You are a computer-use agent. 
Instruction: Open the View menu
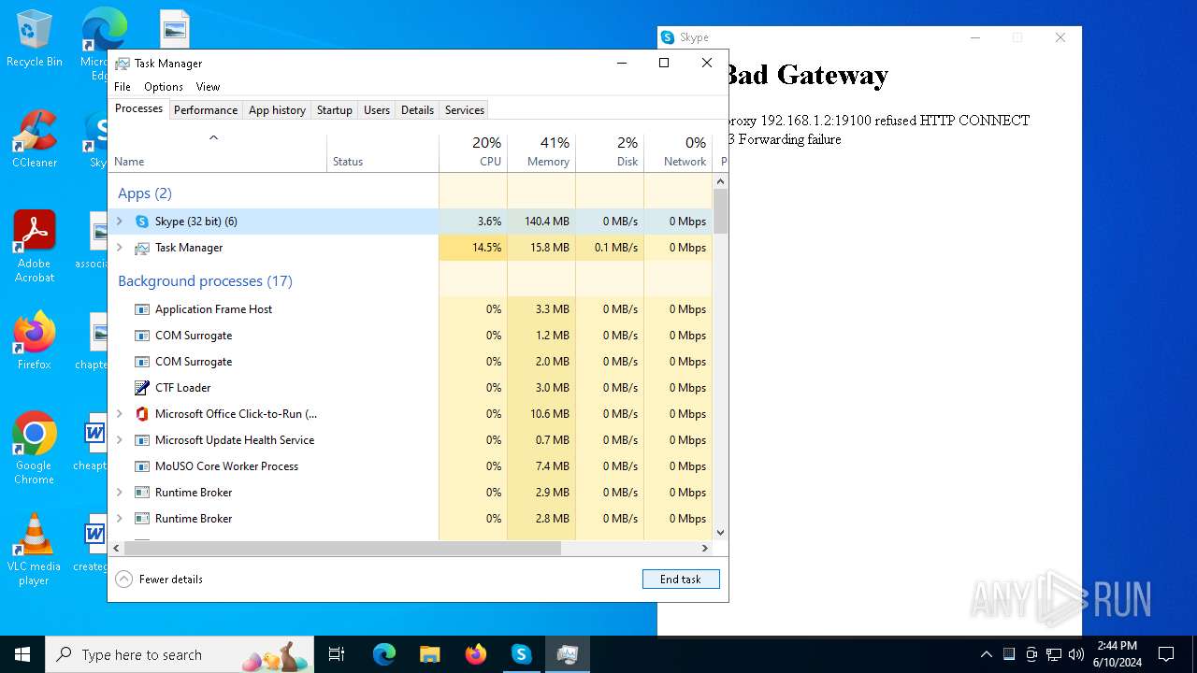coord(208,87)
